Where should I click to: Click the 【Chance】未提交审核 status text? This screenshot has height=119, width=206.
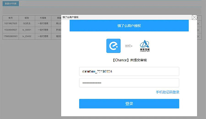129,60
